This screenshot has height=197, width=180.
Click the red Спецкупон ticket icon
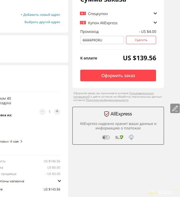pyautogui.click(x=83, y=13)
